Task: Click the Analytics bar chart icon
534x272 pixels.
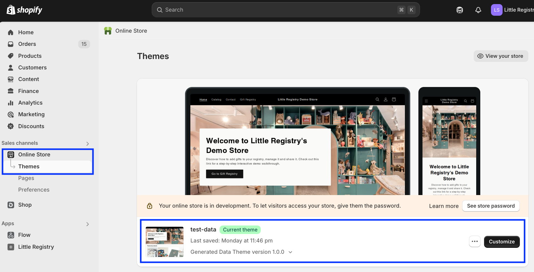Action: click(x=11, y=103)
